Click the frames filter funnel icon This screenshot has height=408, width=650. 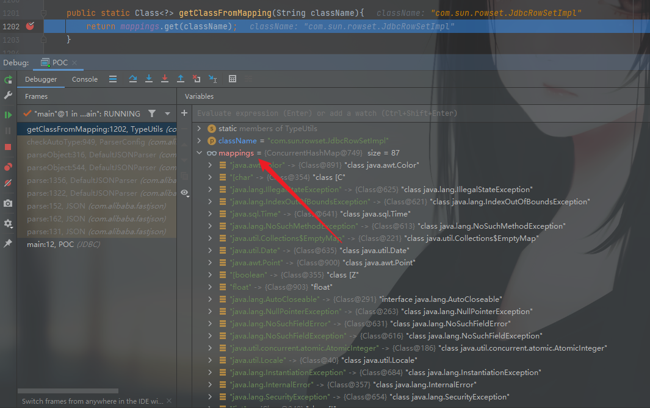pyautogui.click(x=152, y=113)
